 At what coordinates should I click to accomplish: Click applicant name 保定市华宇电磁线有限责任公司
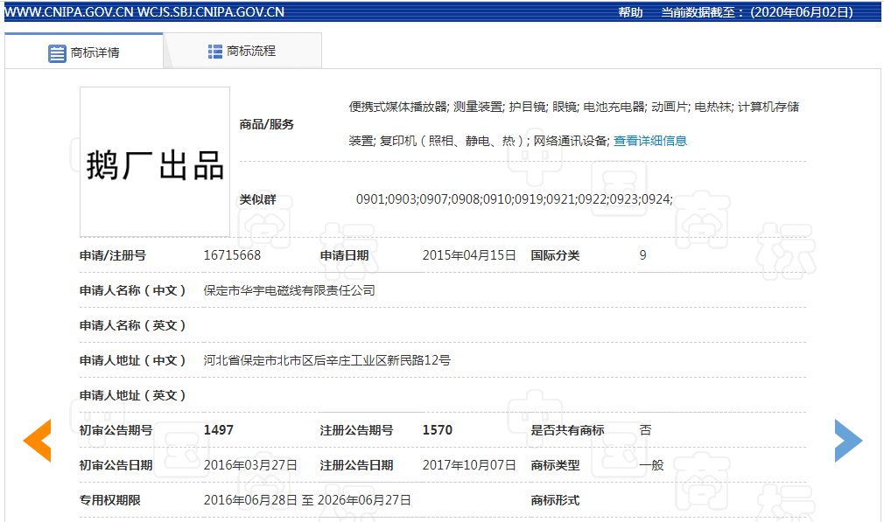[289, 290]
